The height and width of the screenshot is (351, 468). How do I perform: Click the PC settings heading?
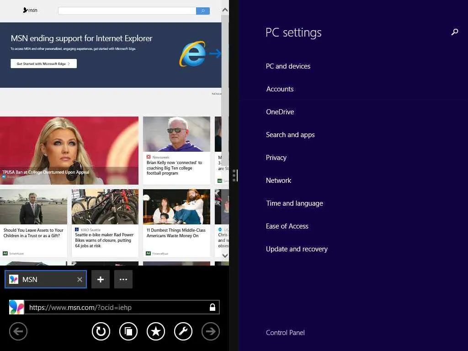pos(293,32)
